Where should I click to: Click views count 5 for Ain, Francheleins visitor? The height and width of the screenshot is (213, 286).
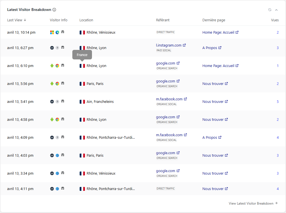click(278, 102)
